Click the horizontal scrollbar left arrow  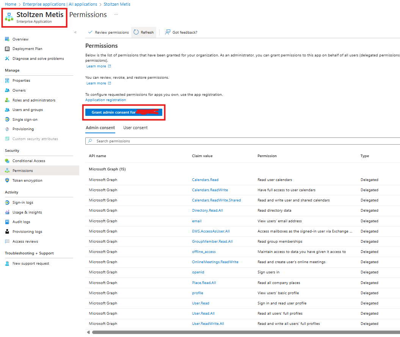point(88,332)
